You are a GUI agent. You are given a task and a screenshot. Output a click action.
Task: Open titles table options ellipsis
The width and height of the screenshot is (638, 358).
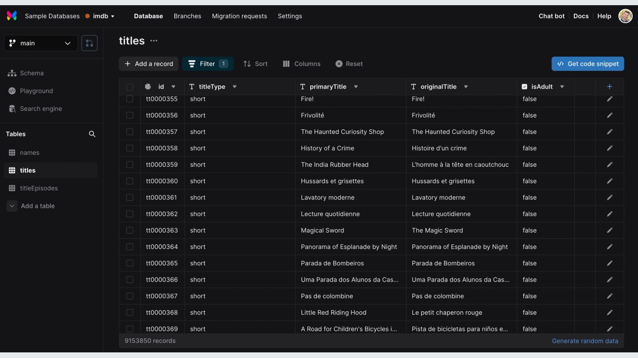pos(154,41)
